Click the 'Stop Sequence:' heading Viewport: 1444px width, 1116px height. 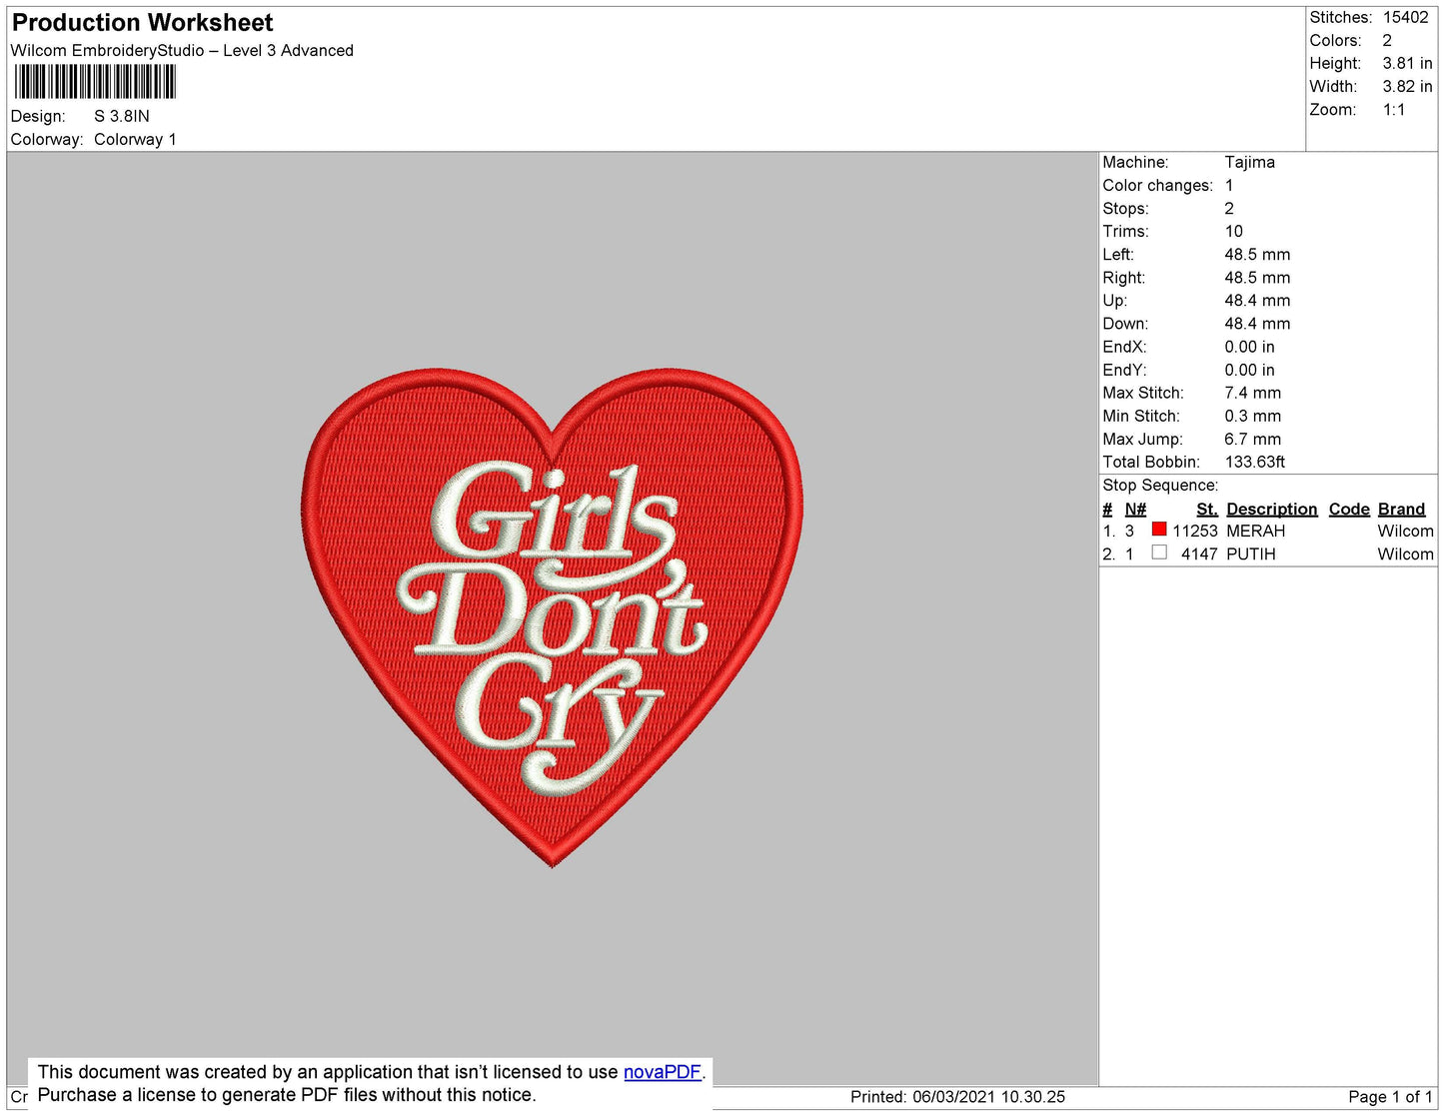click(x=1160, y=486)
